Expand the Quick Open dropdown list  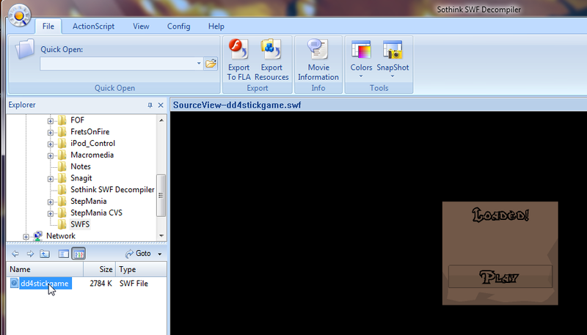198,64
